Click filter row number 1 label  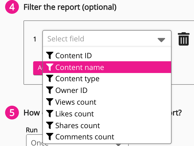[35, 39]
